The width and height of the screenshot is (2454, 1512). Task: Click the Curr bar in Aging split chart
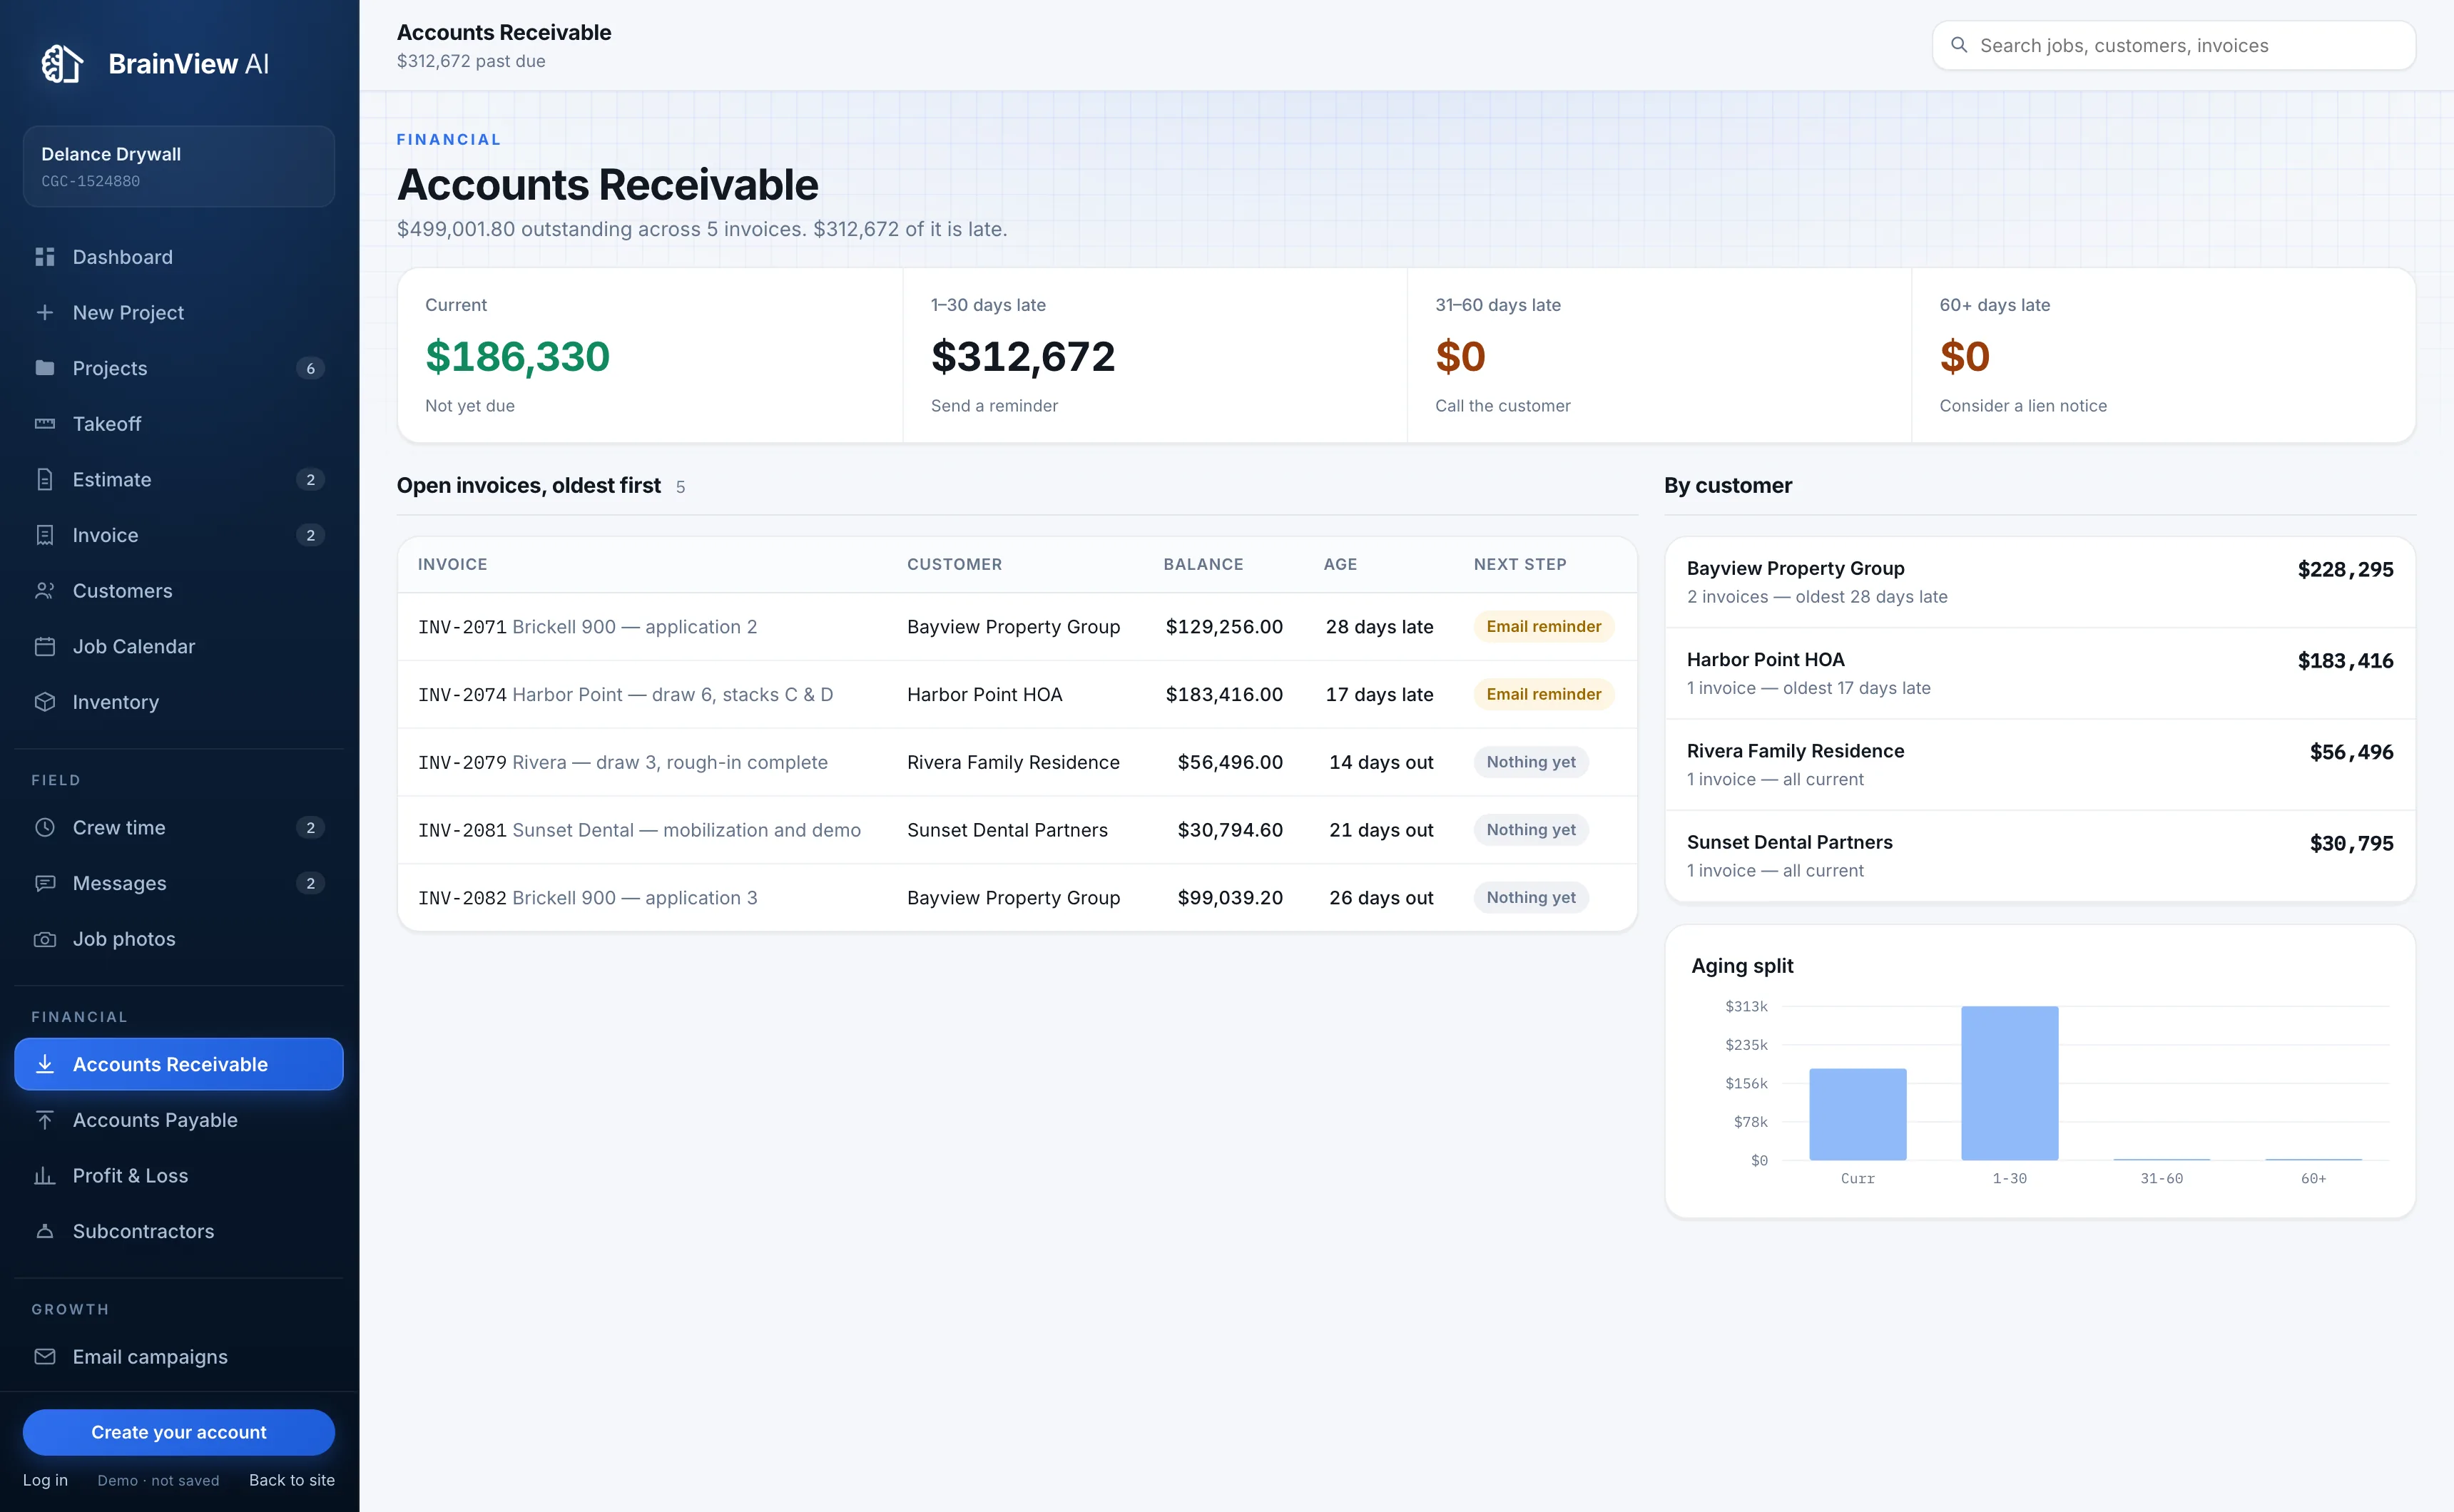(x=1857, y=1114)
